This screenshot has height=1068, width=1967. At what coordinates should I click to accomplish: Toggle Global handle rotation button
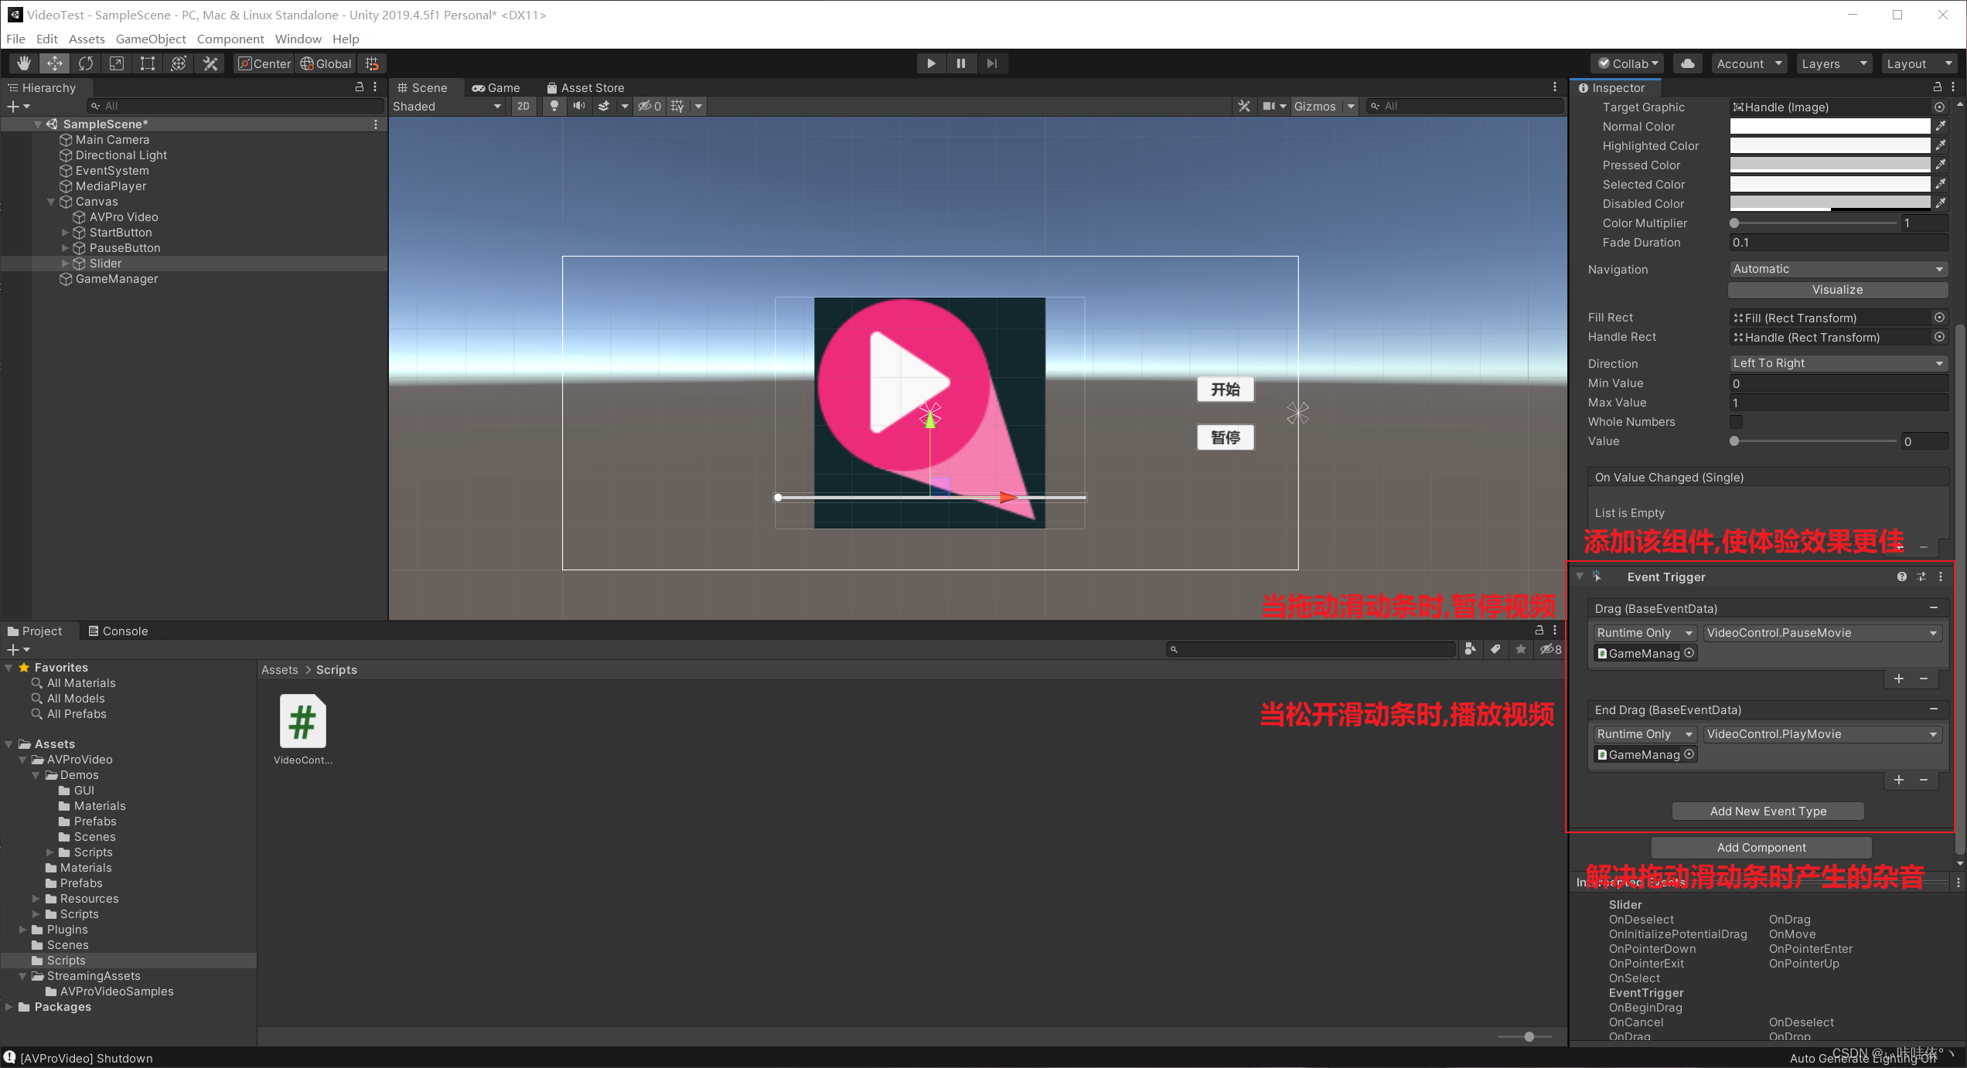click(326, 63)
